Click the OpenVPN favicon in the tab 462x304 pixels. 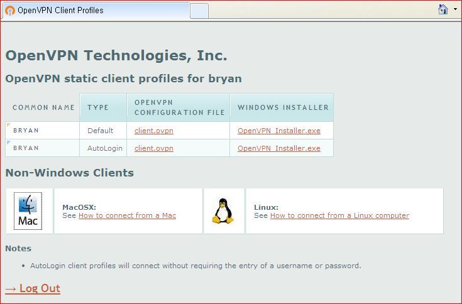tap(9, 11)
